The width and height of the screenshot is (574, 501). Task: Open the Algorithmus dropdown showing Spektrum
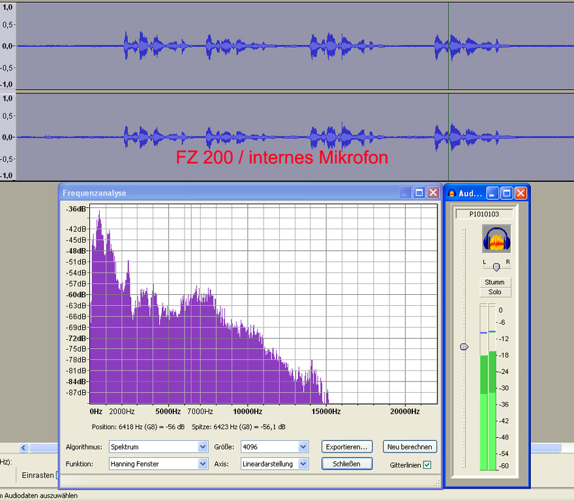click(202, 447)
